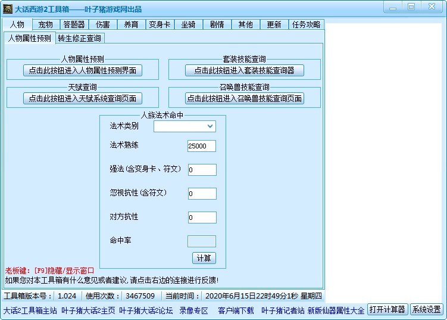Click 点击此按钮进入召唤兽技能查询页面 button
Screen dimensions: 447x320
[x=244, y=98]
